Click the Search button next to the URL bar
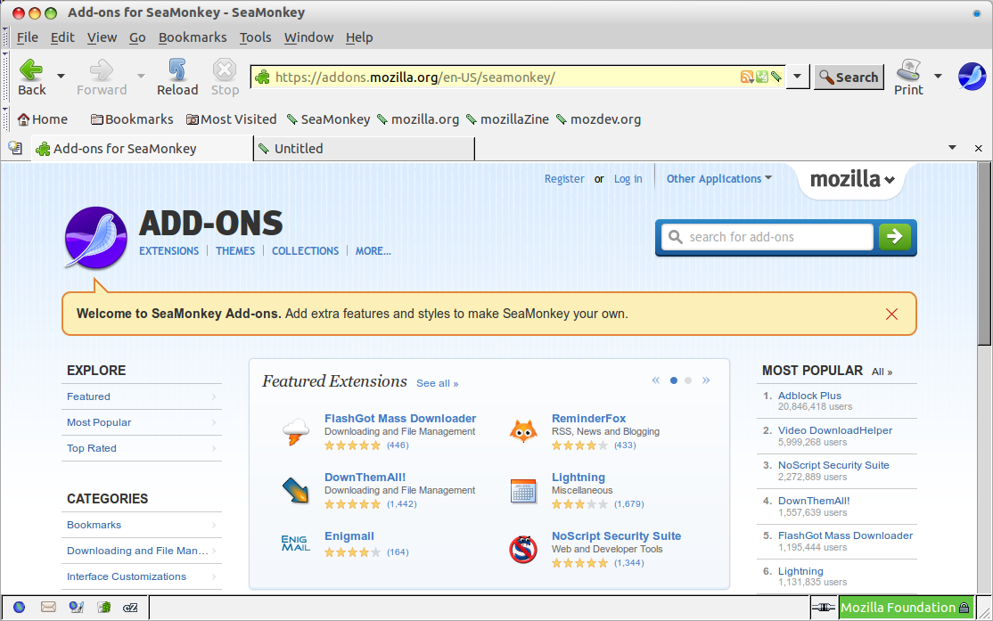The image size is (993, 621). point(849,78)
